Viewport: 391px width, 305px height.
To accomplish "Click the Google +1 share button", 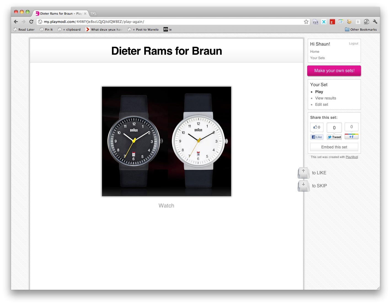I will pyautogui.click(x=351, y=136).
